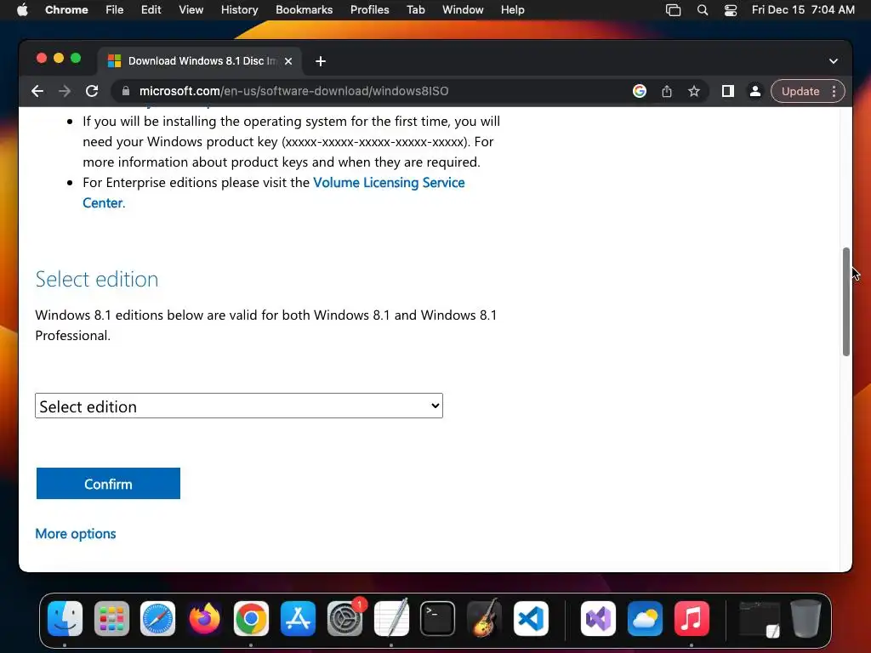Open TextEdit from the Dock

pyautogui.click(x=391, y=619)
